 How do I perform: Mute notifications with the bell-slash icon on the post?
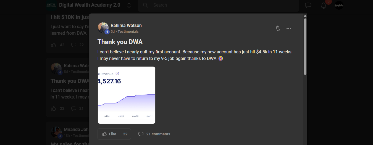pos(278,28)
